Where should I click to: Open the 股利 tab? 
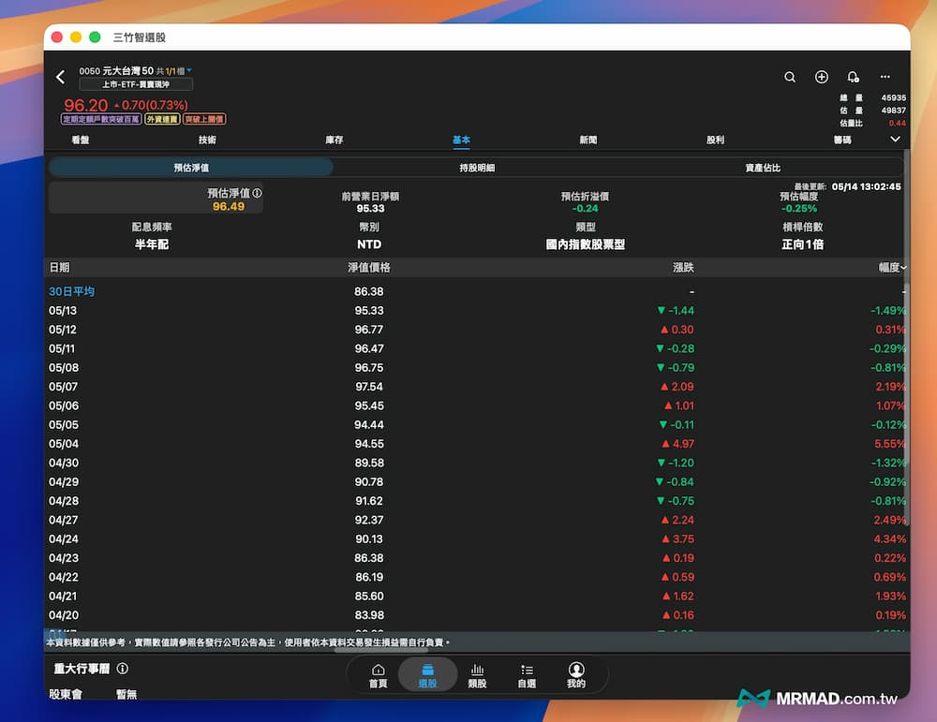pyautogui.click(x=715, y=140)
